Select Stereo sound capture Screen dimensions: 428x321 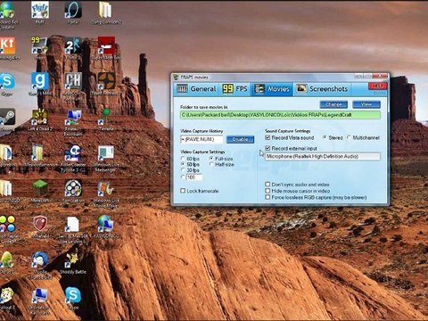[x=325, y=137]
